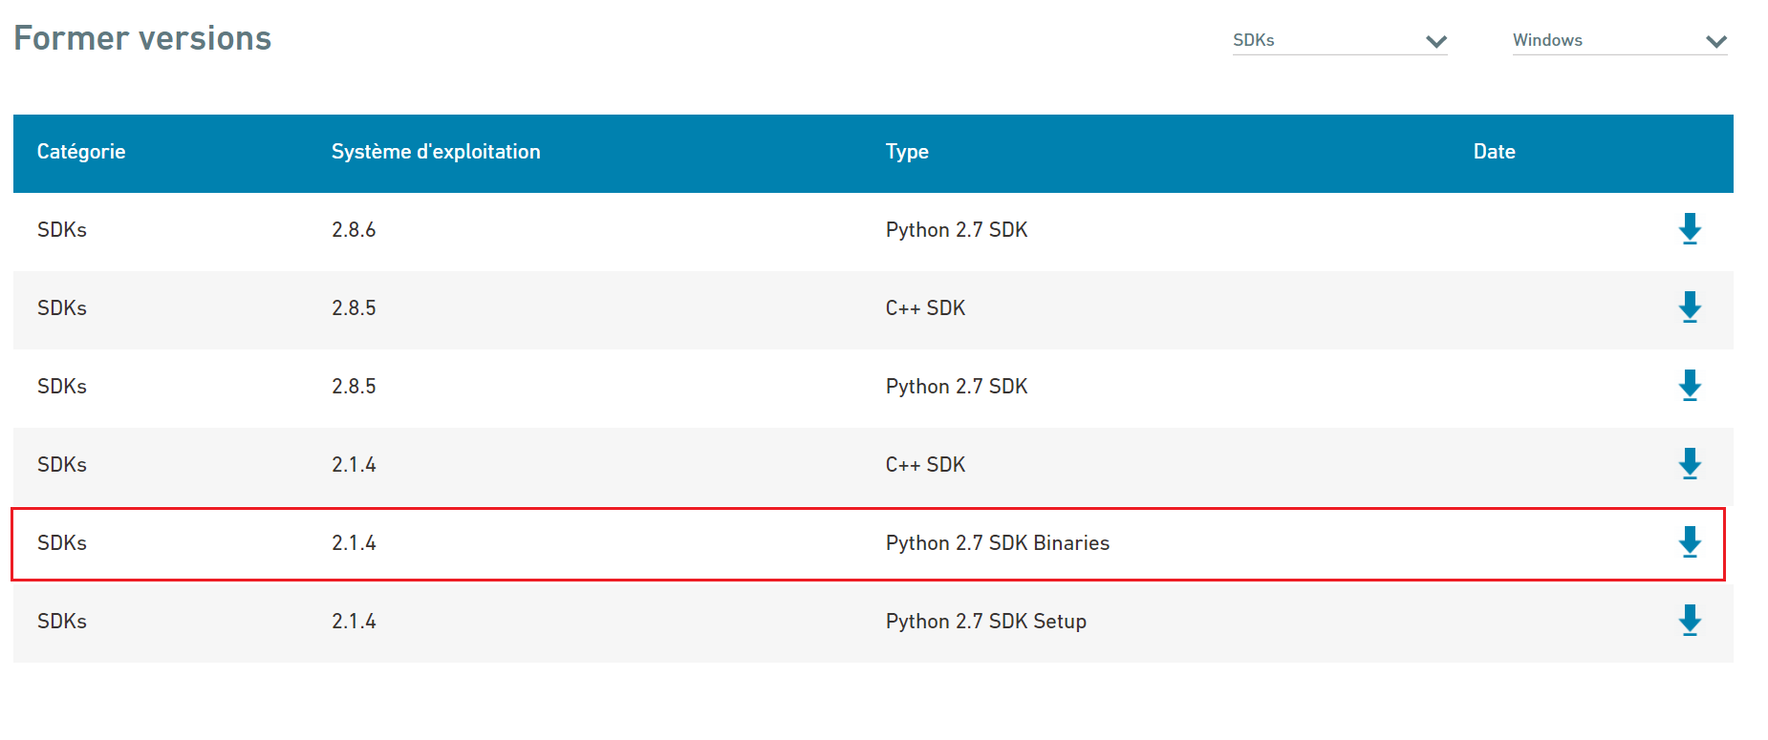Download the 2.8.5 C++ SDK
Image resolution: width=1768 pixels, height=740 pixels.
1690,307
